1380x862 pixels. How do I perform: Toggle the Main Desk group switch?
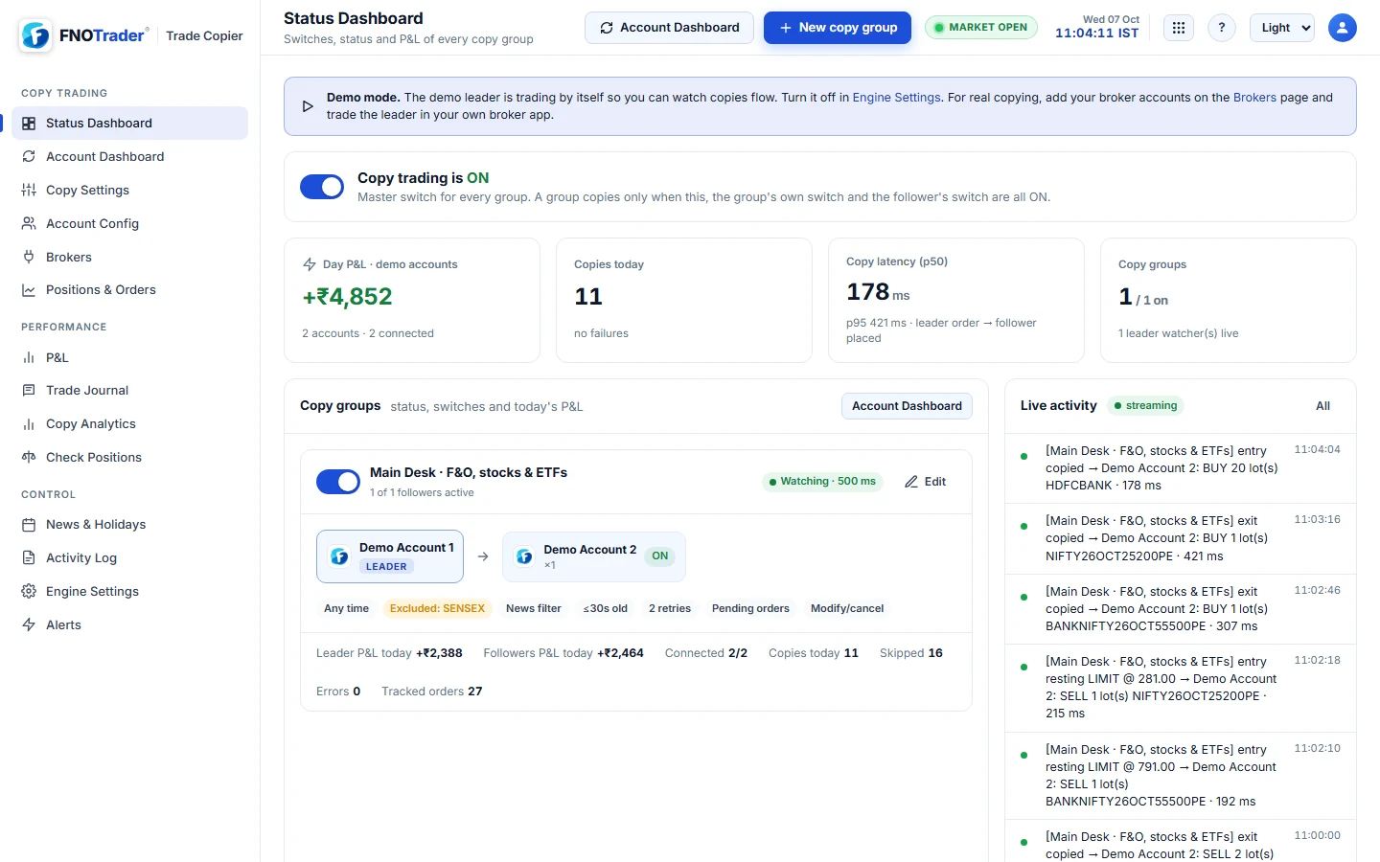coord(338,482)
